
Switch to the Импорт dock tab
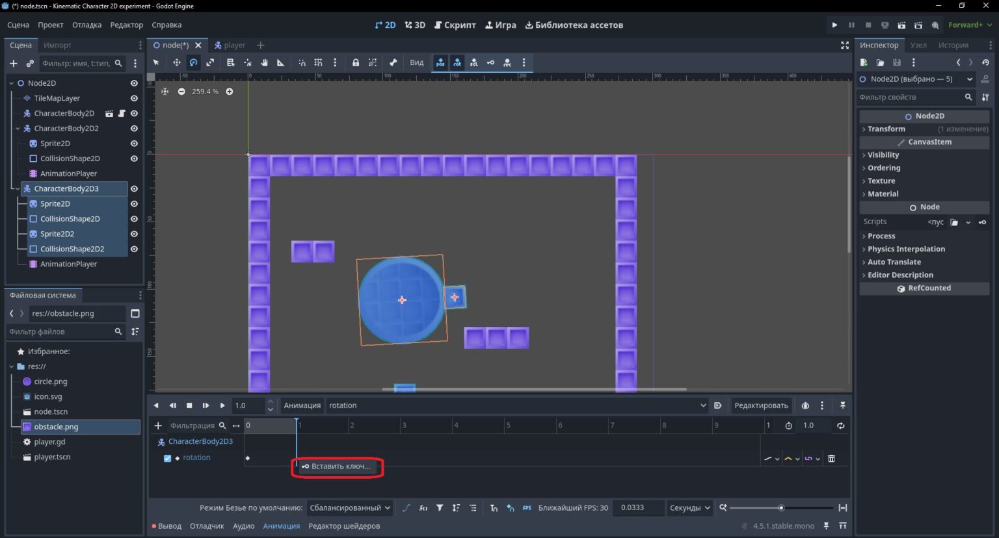57,45
